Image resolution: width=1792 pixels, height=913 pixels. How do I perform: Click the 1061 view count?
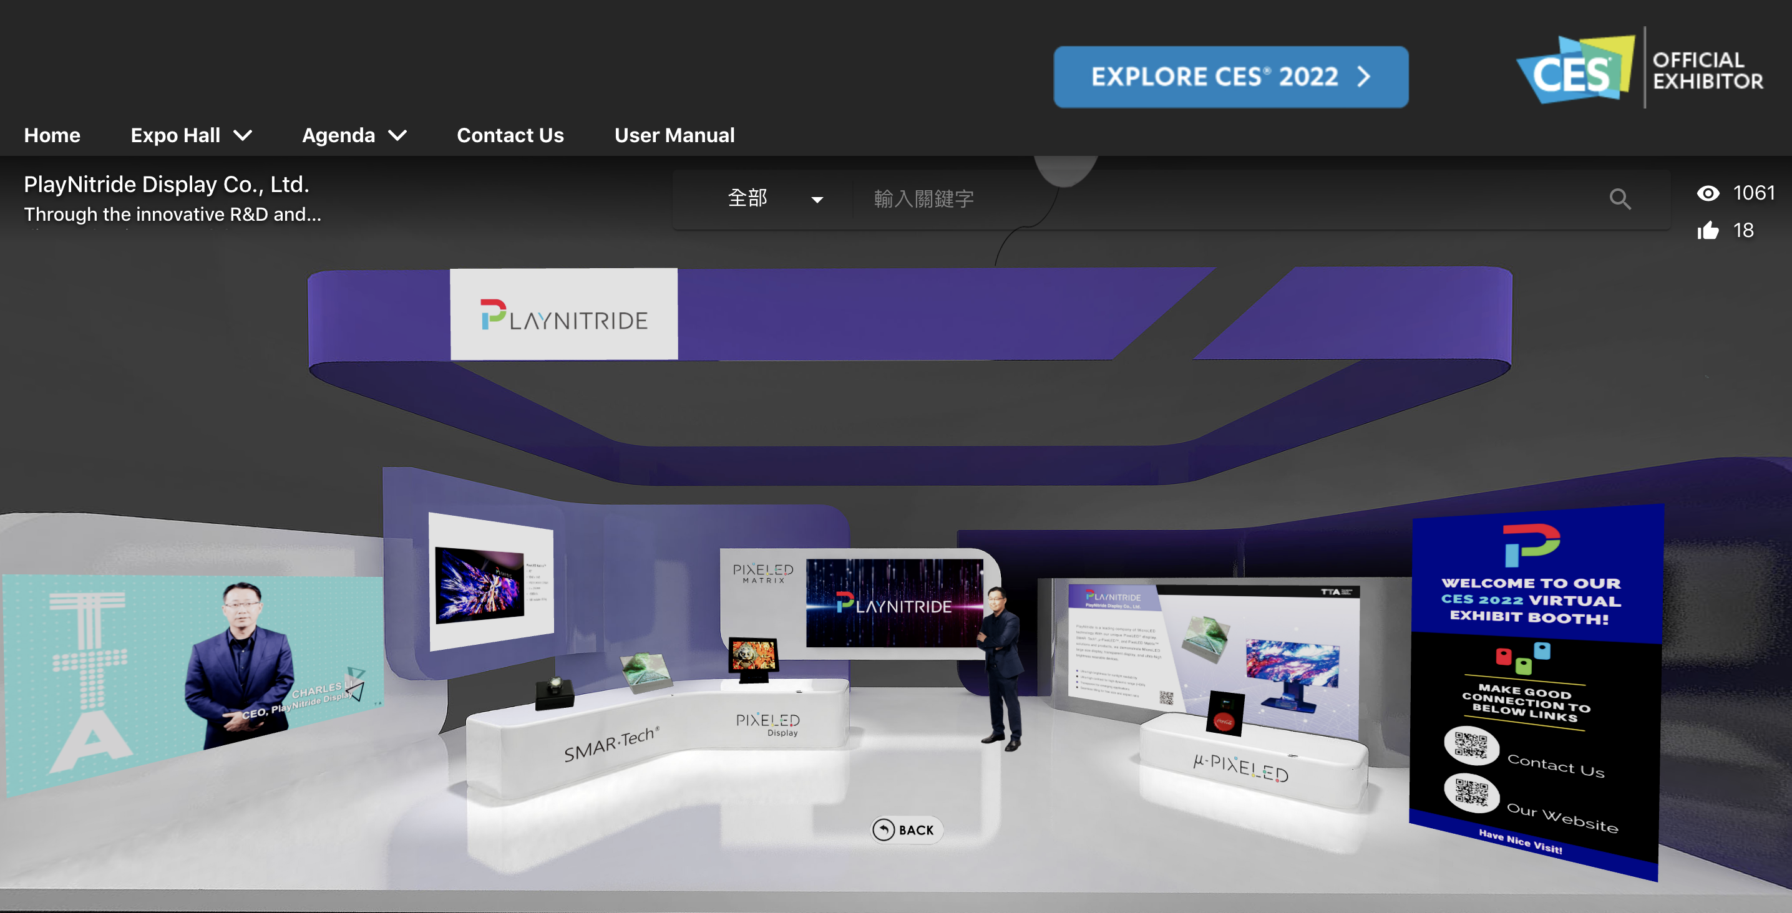click(1754, 193)
